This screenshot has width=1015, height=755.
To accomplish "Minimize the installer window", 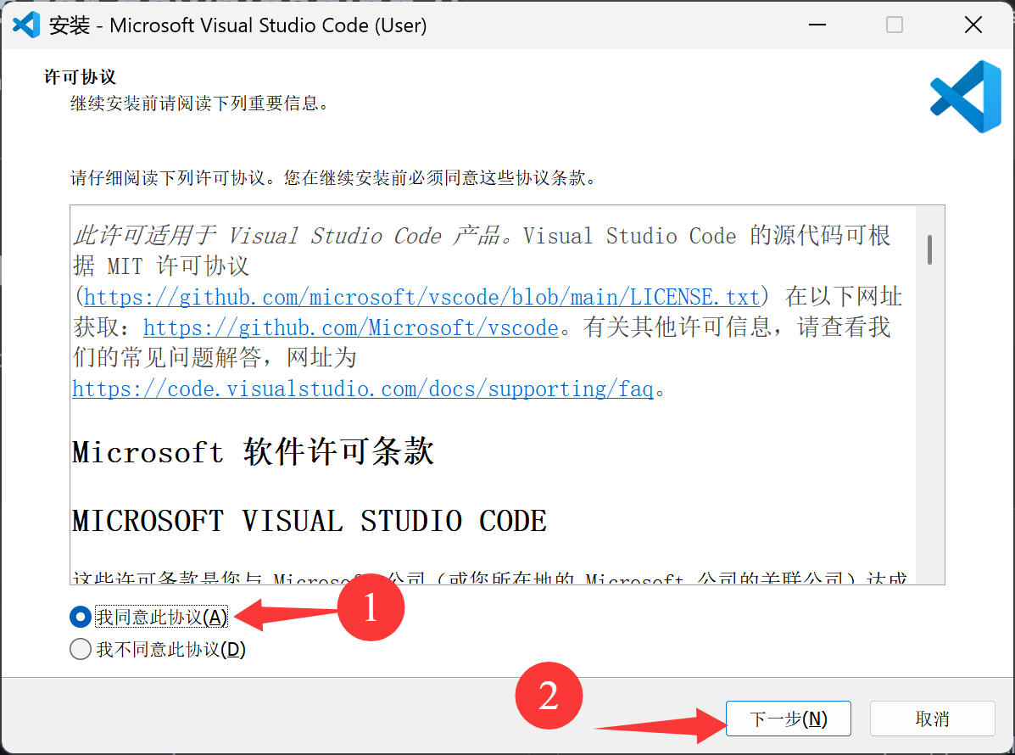I will [817, 25].
